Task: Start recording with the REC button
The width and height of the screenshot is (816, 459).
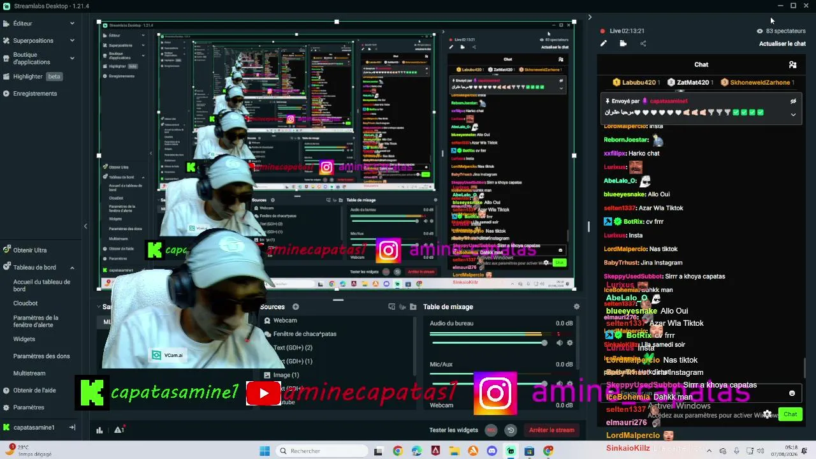Action: (491, 430)
